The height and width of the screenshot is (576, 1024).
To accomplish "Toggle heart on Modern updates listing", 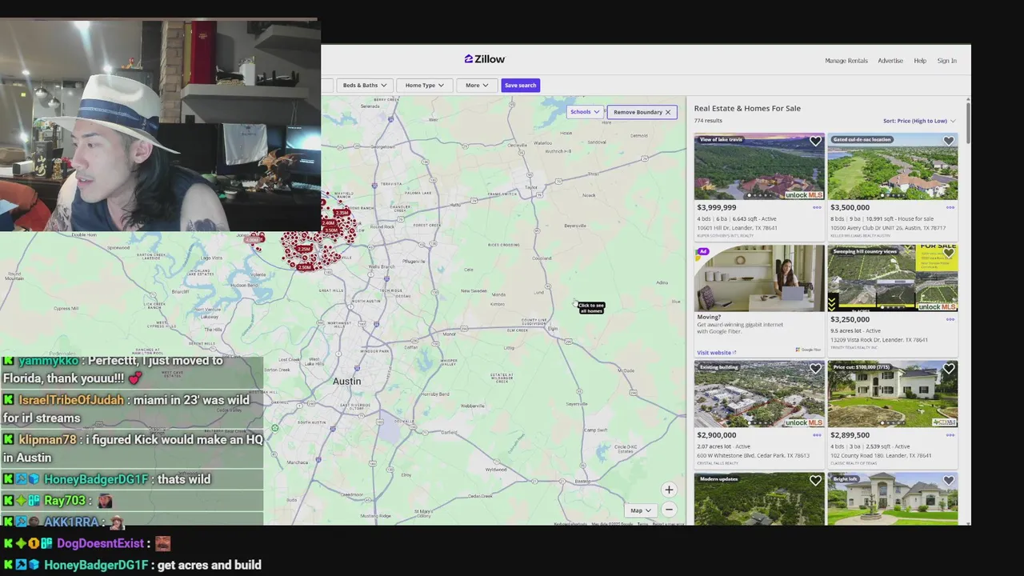I will click(x=815, y=481).
